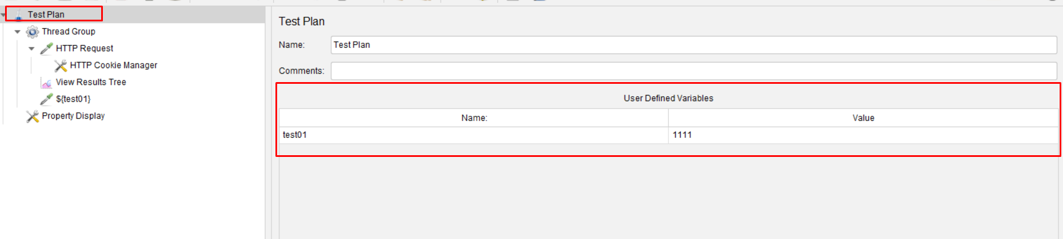This screenshot has width=1063, height=239.
Task: Click the HTTP Cookie Manager tools icon
Action: (x=61, y=65)
